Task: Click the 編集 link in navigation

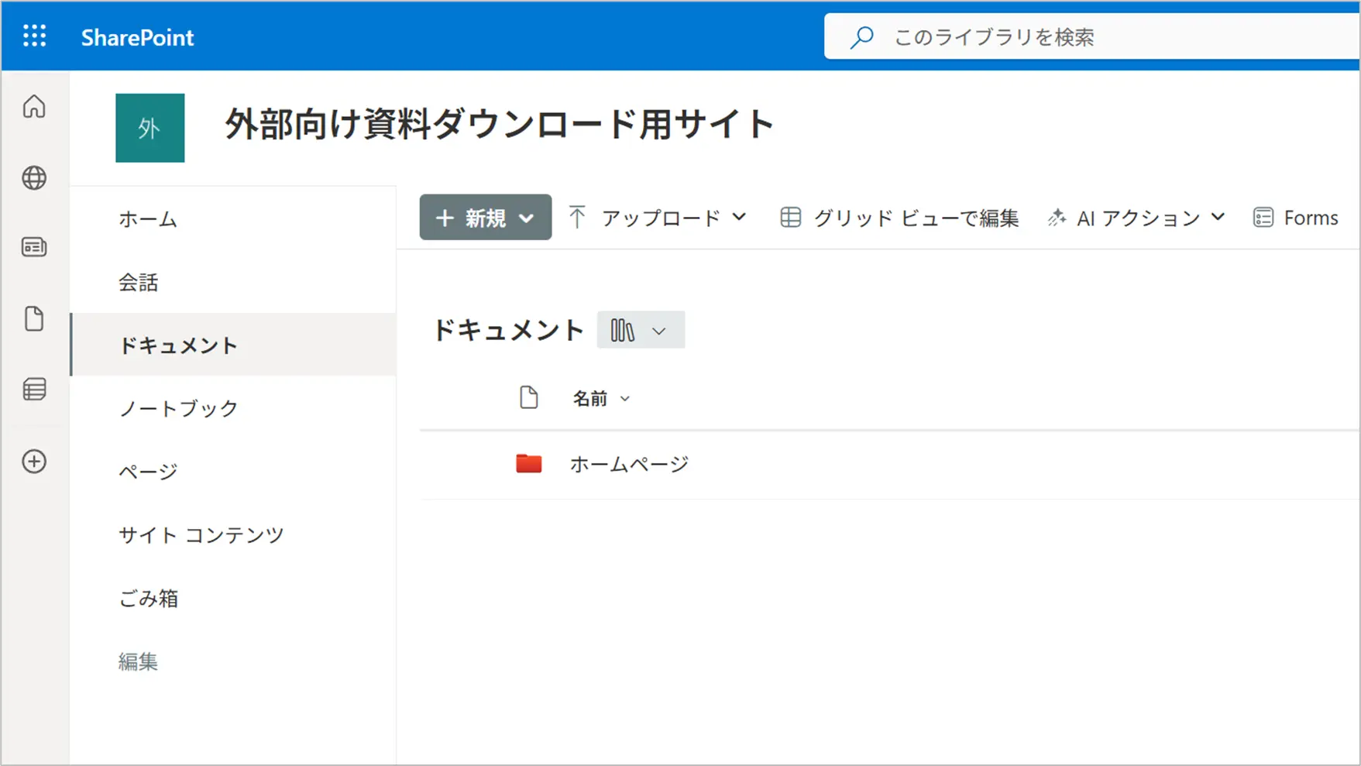Action: coord(138,662)
